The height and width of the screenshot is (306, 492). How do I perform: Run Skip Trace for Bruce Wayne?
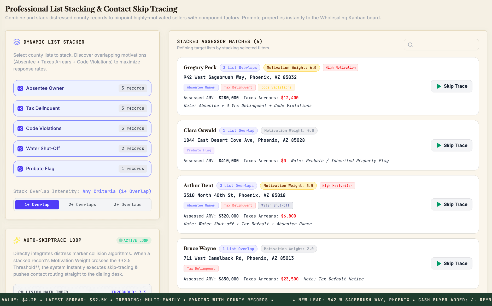click(452, 263)
